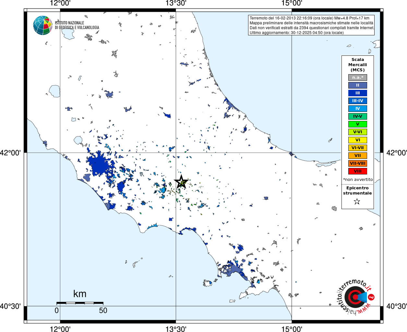Select the intensity II legend swatch
Screen dimensions: 407x332
tap(358, 85)
